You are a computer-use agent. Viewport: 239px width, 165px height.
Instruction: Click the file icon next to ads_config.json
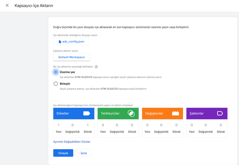point(60,42)
